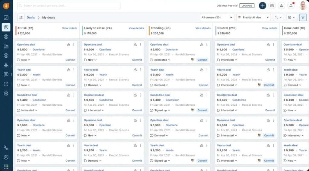Select the Gone cold (16) column header

click(295, 28)
